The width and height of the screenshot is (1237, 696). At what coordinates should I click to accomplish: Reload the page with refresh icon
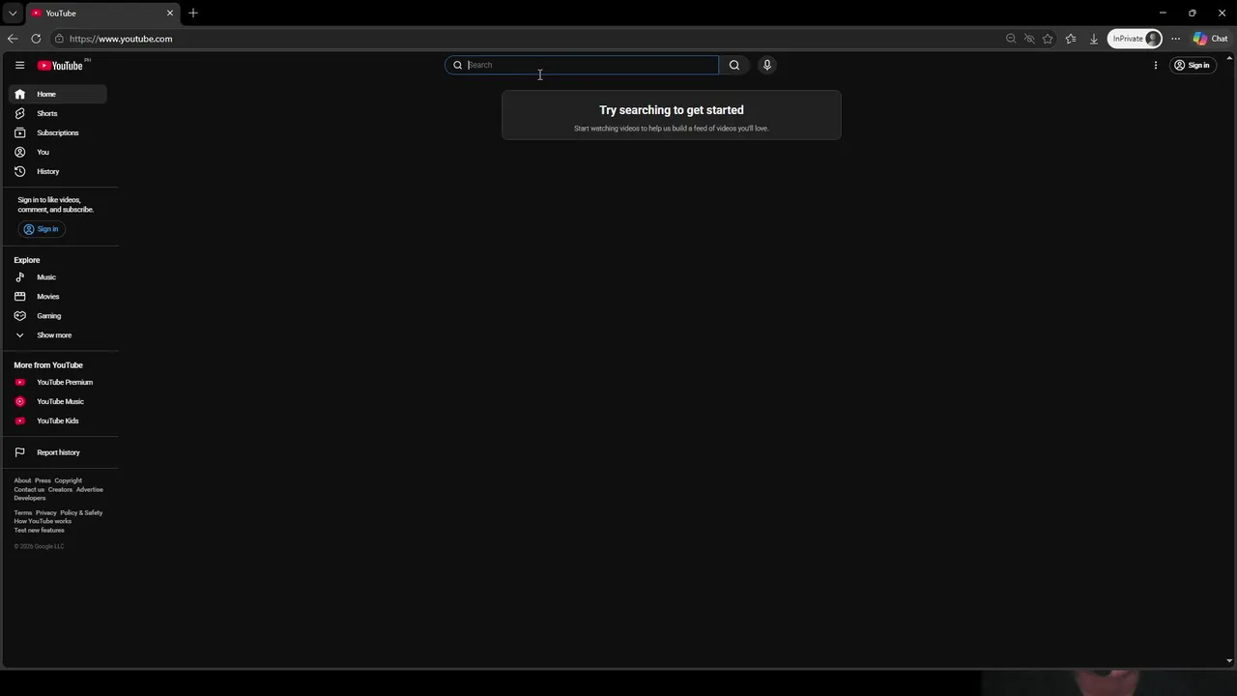[36, 39]
